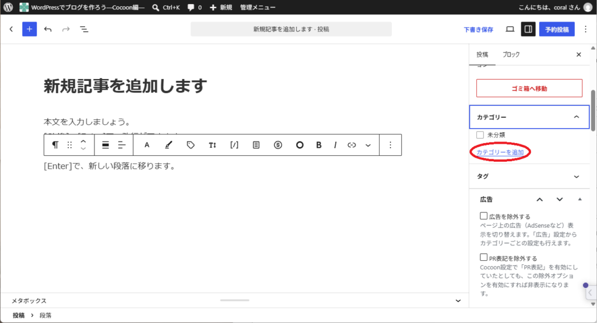Open the preview device icon
The width and height of the screenshot is (597, 323).
(510, 29)
